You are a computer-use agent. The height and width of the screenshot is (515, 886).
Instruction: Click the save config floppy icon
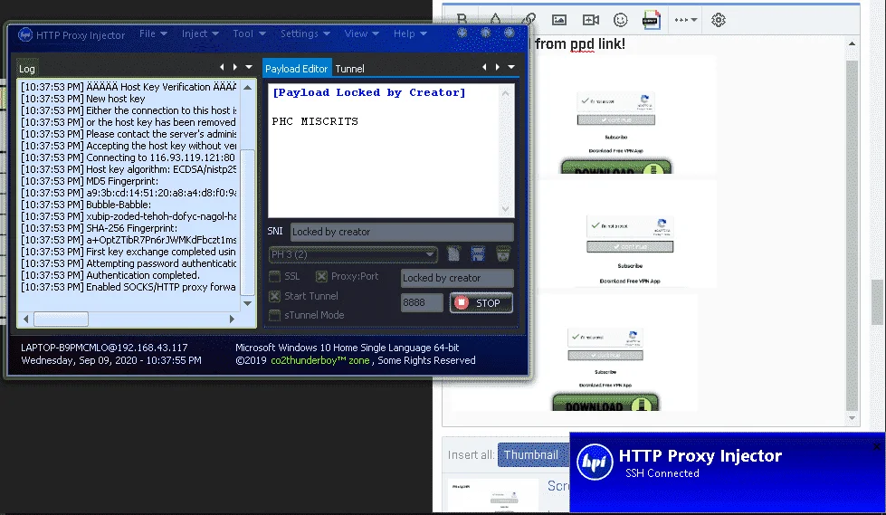point(478,253)
